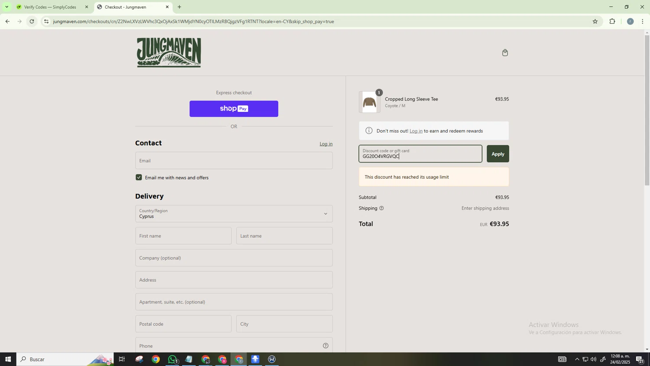Click the City input field
This screenshot has height=366, width=650.
pyautogui.click(x=284, y=324)
